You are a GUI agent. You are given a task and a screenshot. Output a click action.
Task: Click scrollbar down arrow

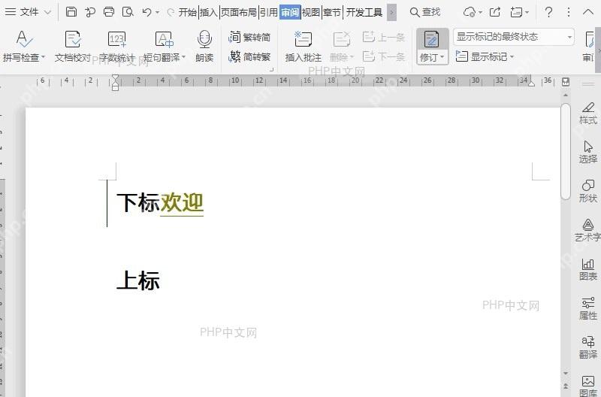coord(566,373)
